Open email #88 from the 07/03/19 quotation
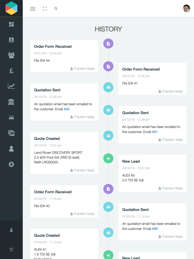Viewport: 194px width, 259px height. tap(155, 229)
